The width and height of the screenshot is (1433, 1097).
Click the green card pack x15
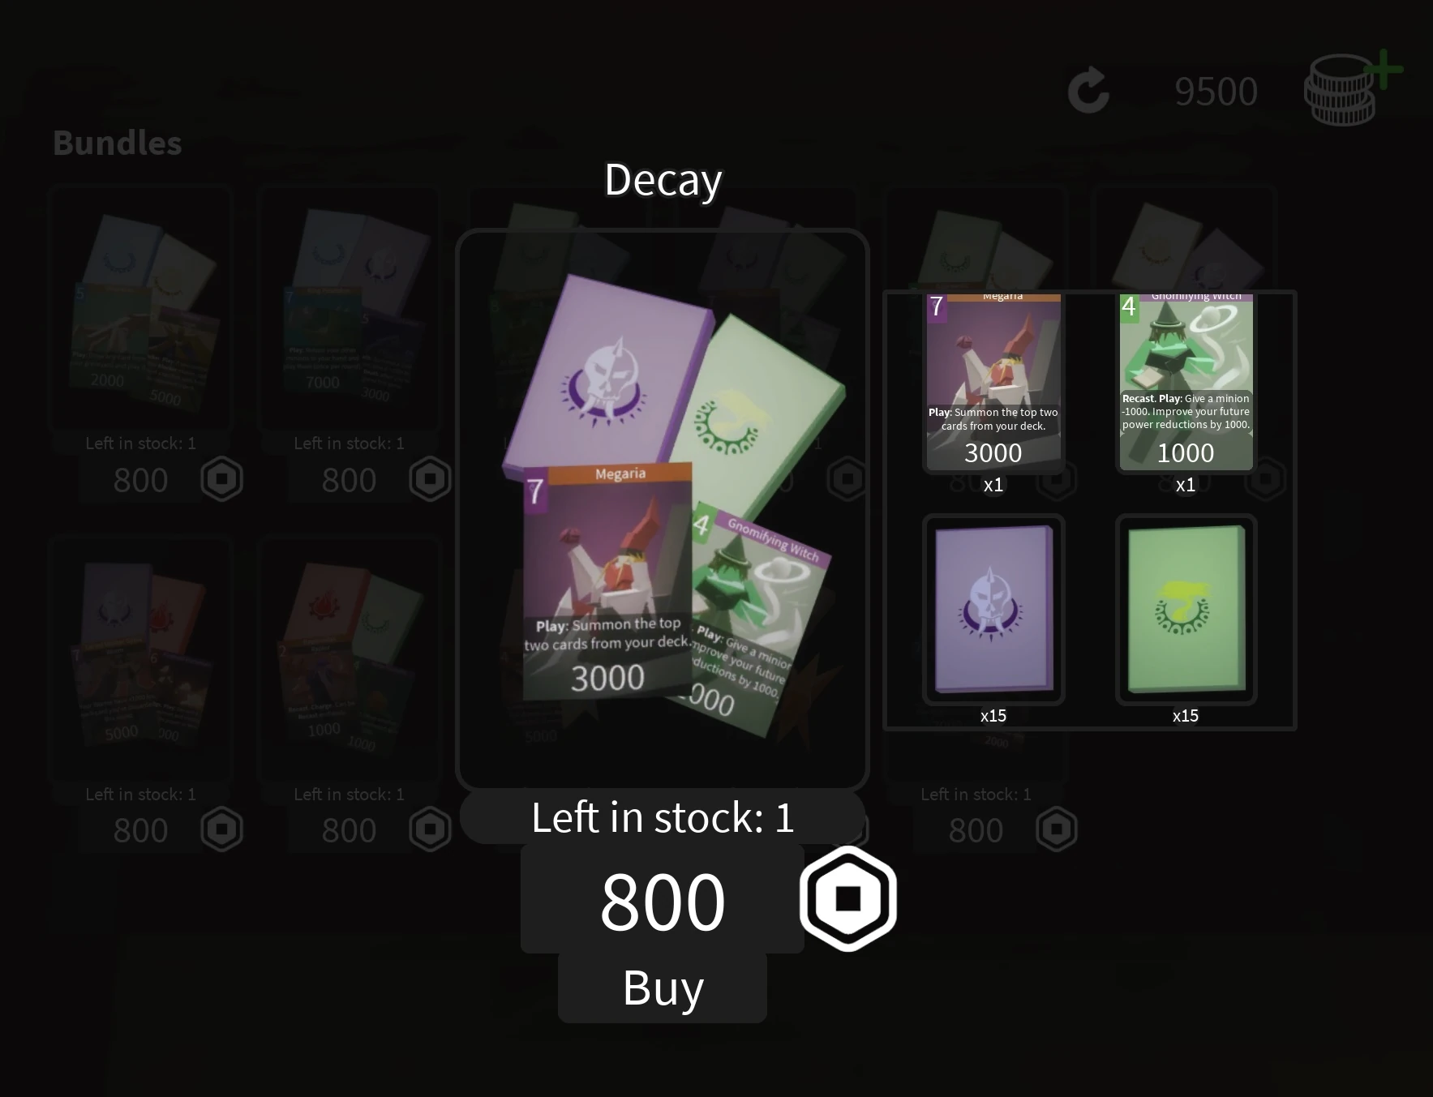click(x=1186, y=610)
